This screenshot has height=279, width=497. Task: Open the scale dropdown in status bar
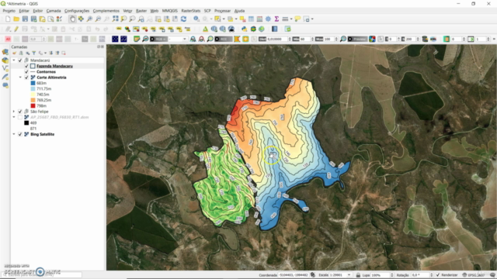pyautogui.click(x=349, y=275)
